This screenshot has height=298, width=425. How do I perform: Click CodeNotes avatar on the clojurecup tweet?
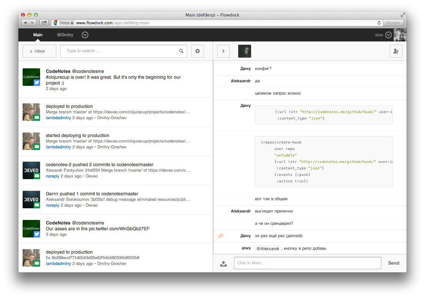point(31,77)
